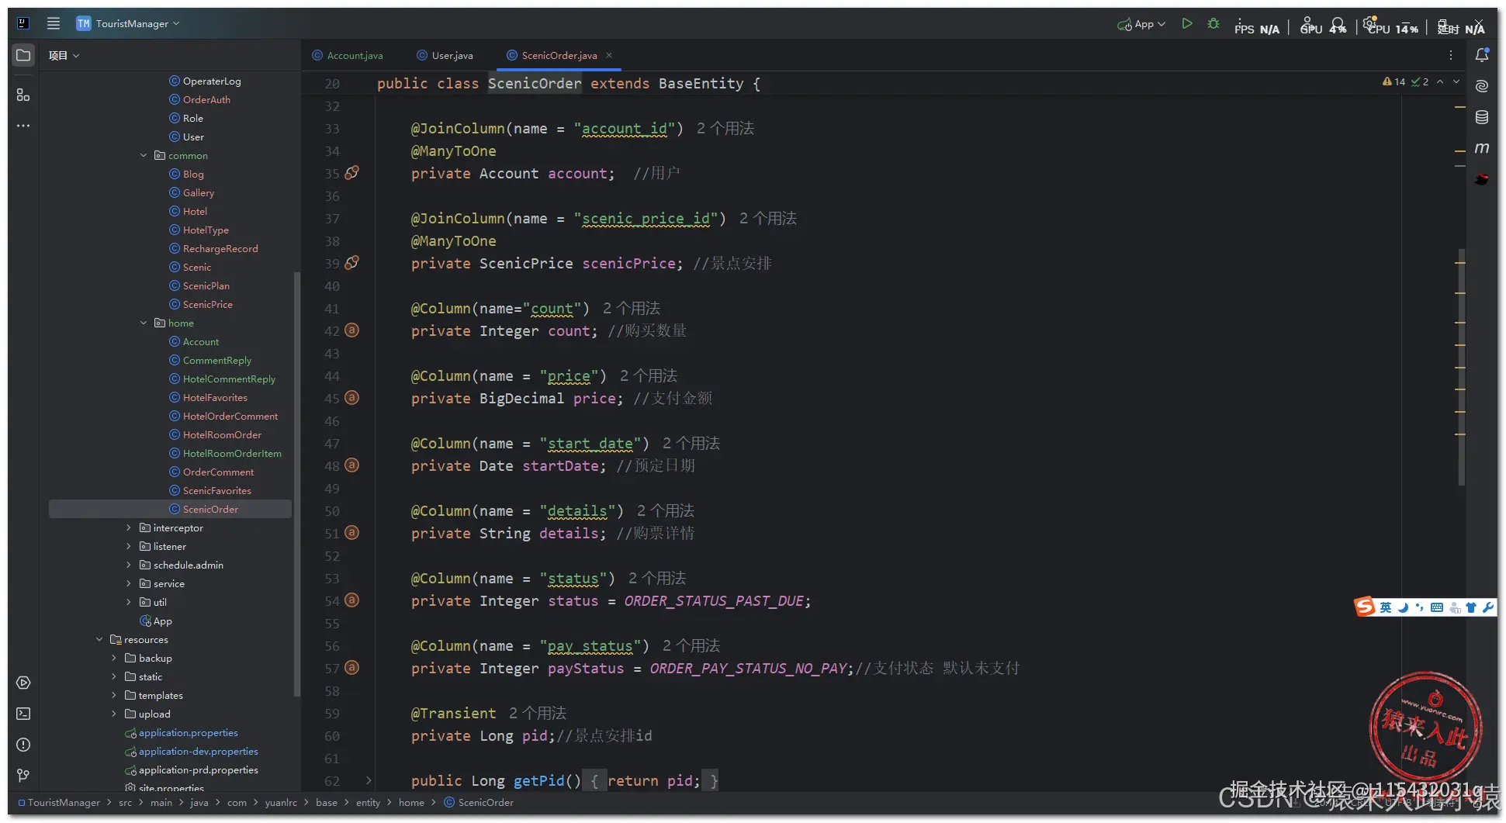The image size is (1506, 823).
Task: Debug the App configuration
Action: point(1213,24)
